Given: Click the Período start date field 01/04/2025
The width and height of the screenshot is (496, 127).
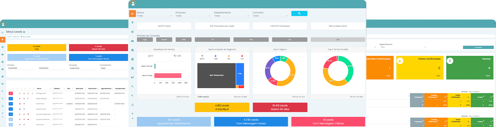Looking at the screenshot, I should (21, 68).
